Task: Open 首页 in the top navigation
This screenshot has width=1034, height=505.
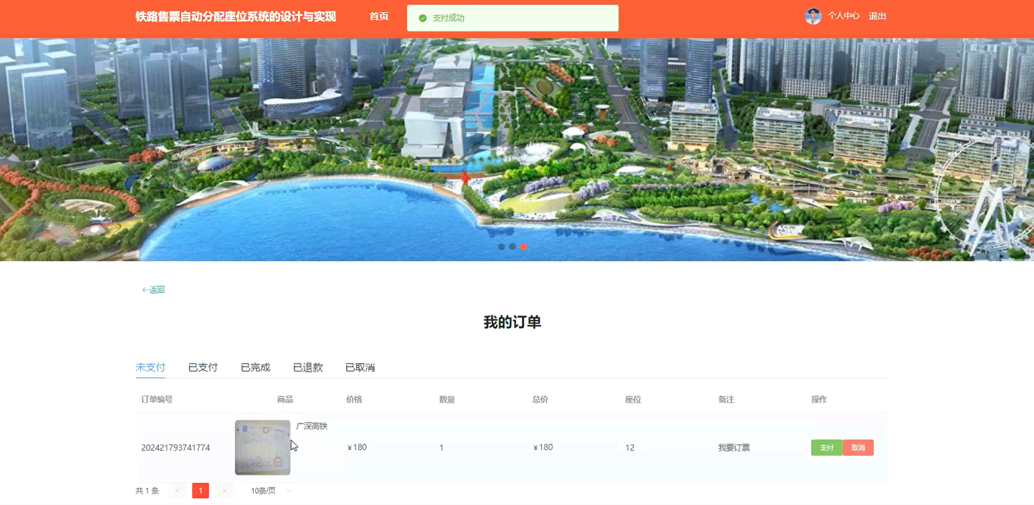Action: pyautogui.click(x=379, y=16)
